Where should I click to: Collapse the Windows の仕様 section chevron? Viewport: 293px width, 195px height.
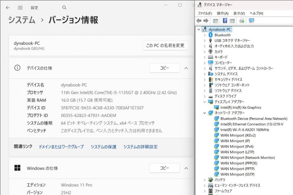pos(186,168)
